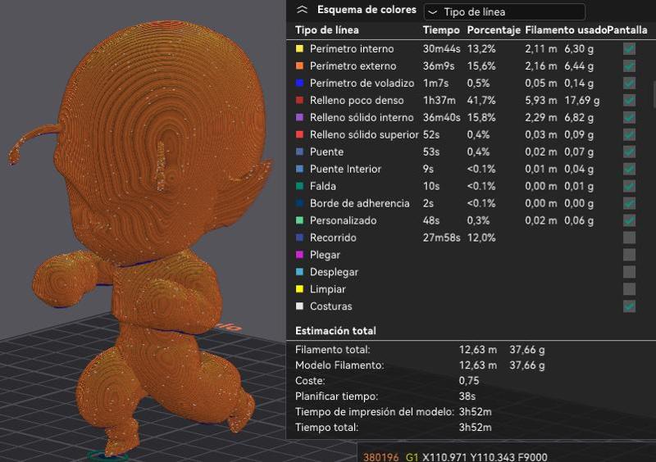Click the dark red Relleno poco denso swatch

tap(299, 100)
